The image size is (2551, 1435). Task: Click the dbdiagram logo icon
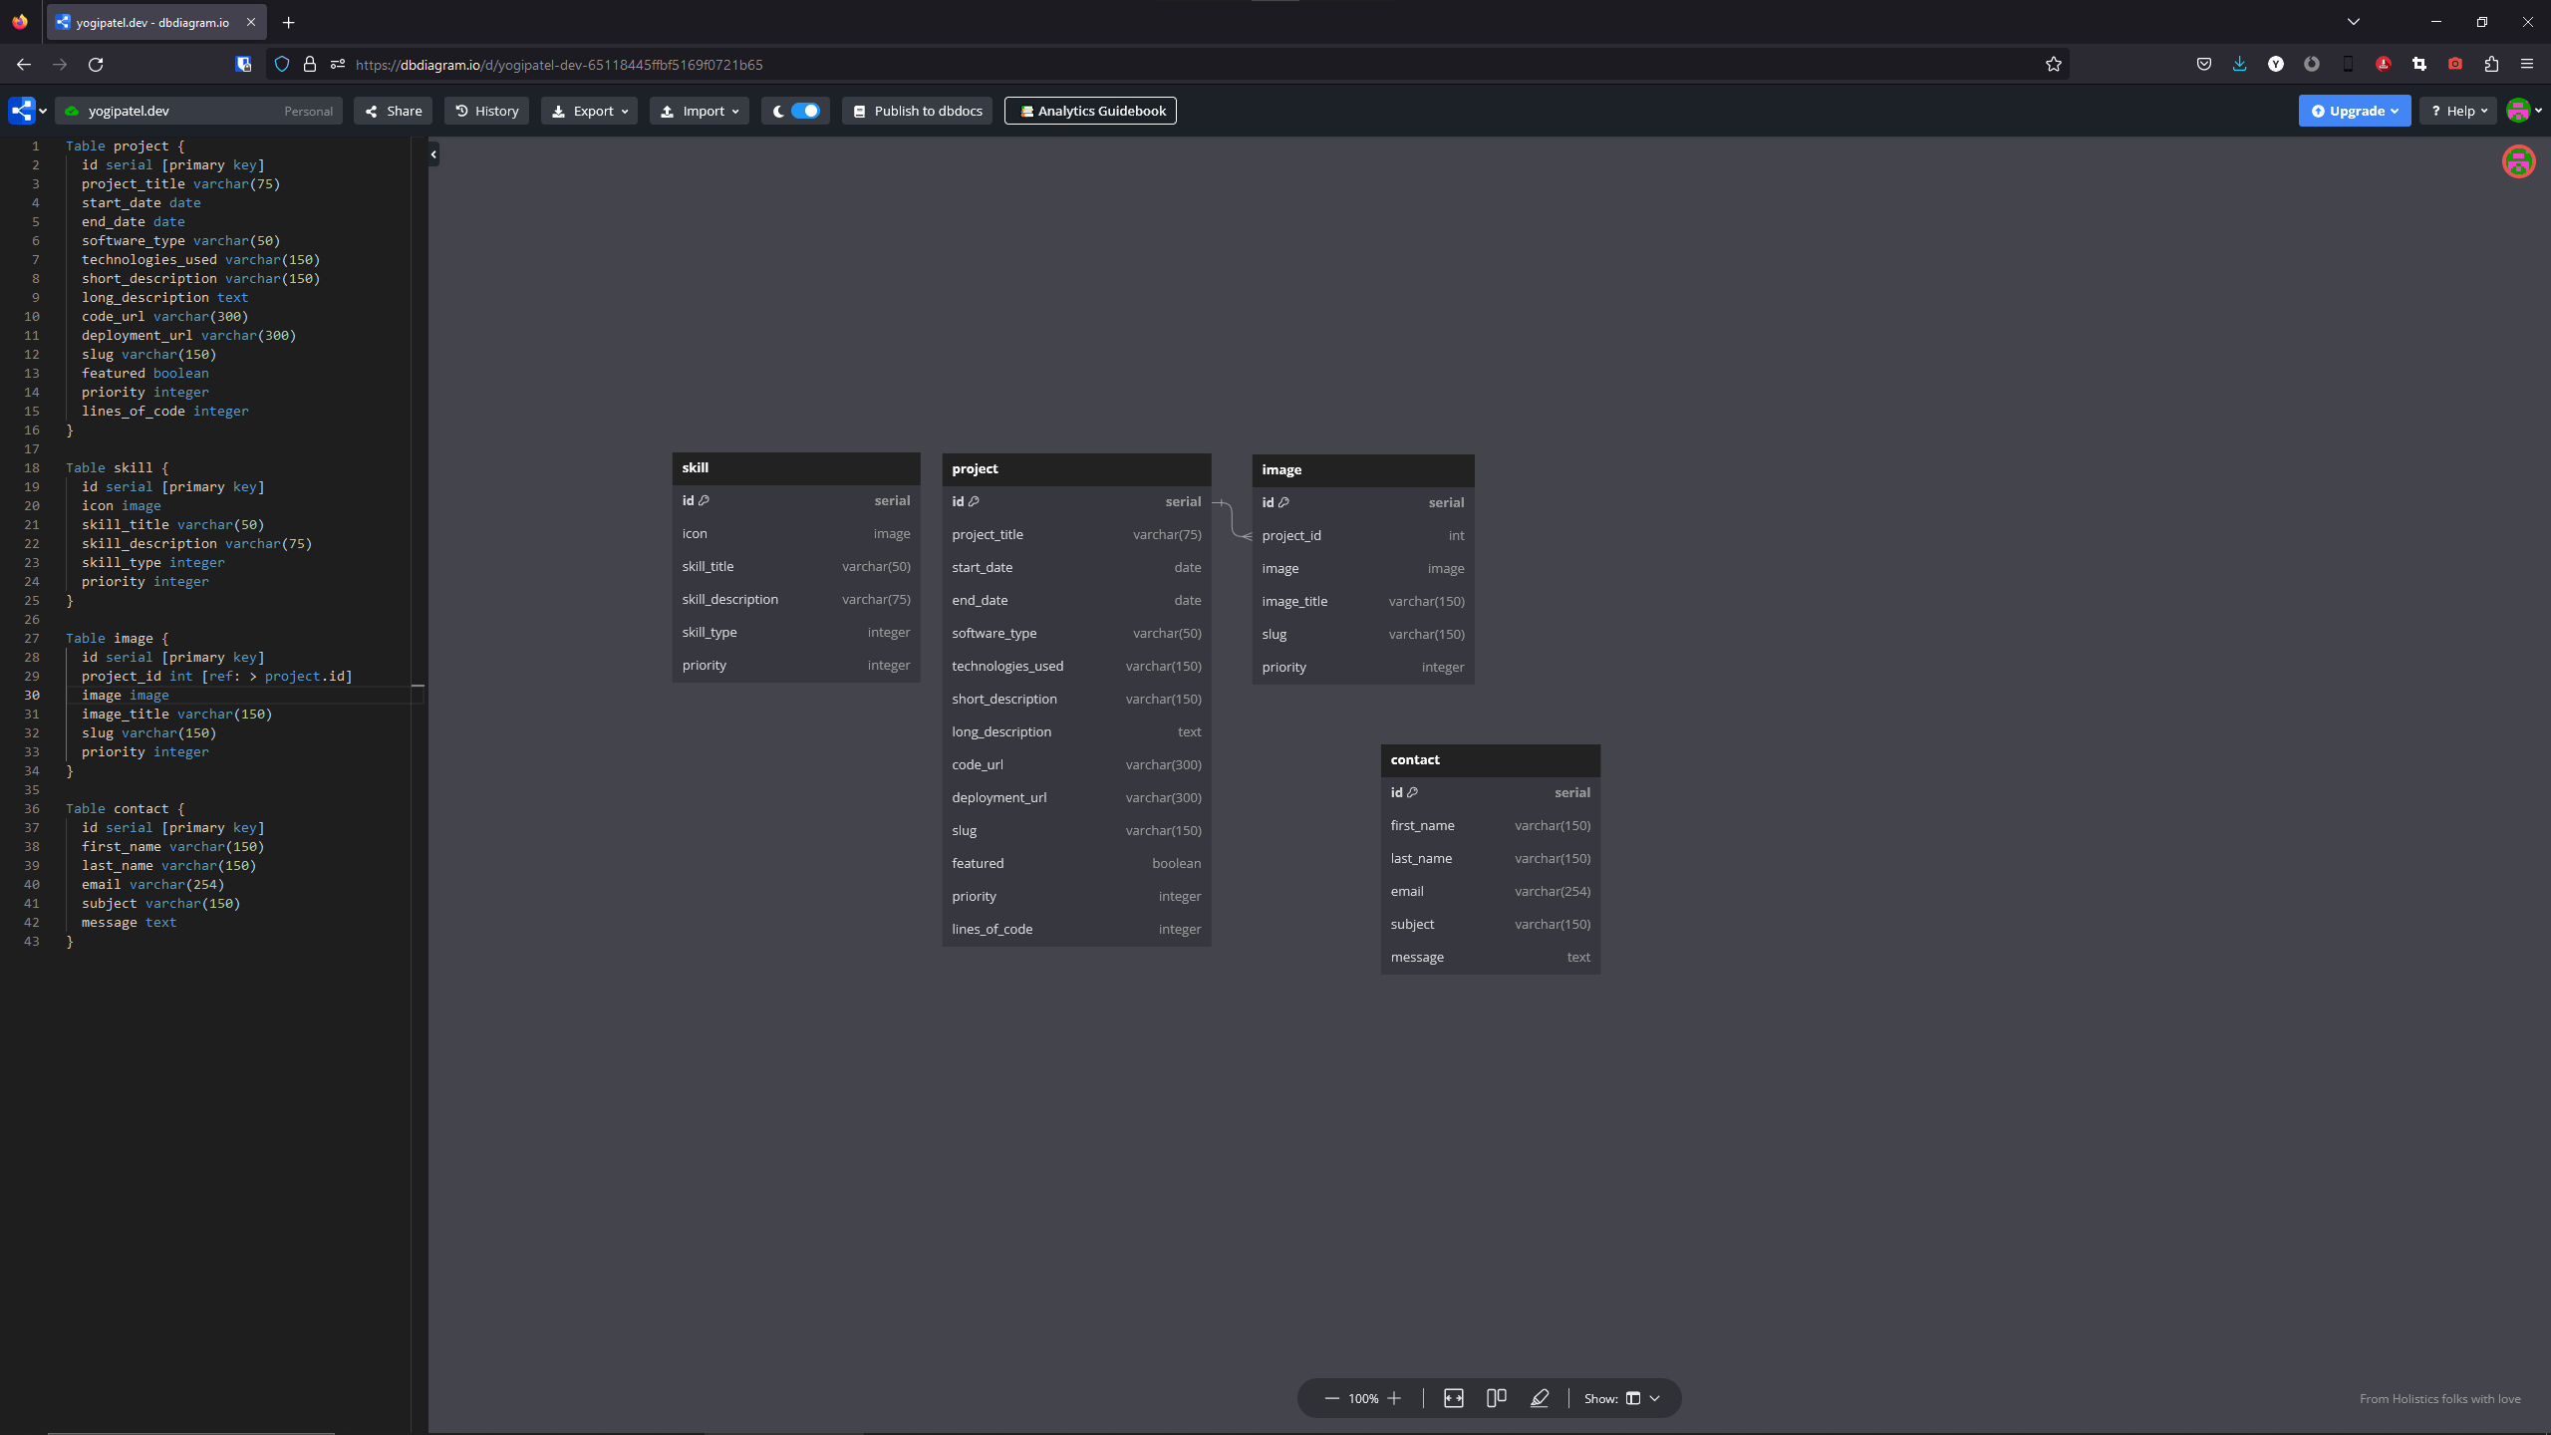21,111
